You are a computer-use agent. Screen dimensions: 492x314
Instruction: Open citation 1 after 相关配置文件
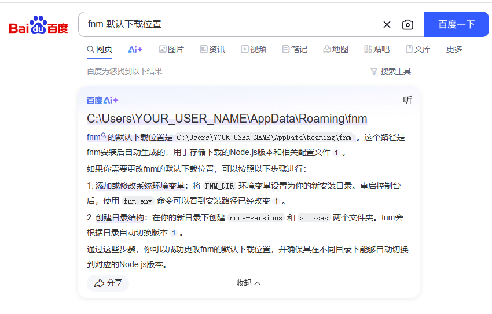coord(336,153)
